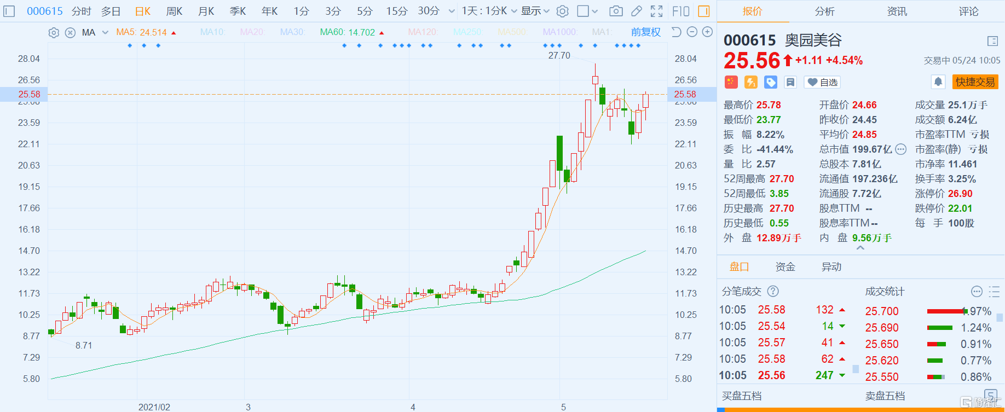Viewport: 1005px width, 412px height.
Task: Open the 资讯 tab
Action: pyautogui.click(x=897, y=11)
